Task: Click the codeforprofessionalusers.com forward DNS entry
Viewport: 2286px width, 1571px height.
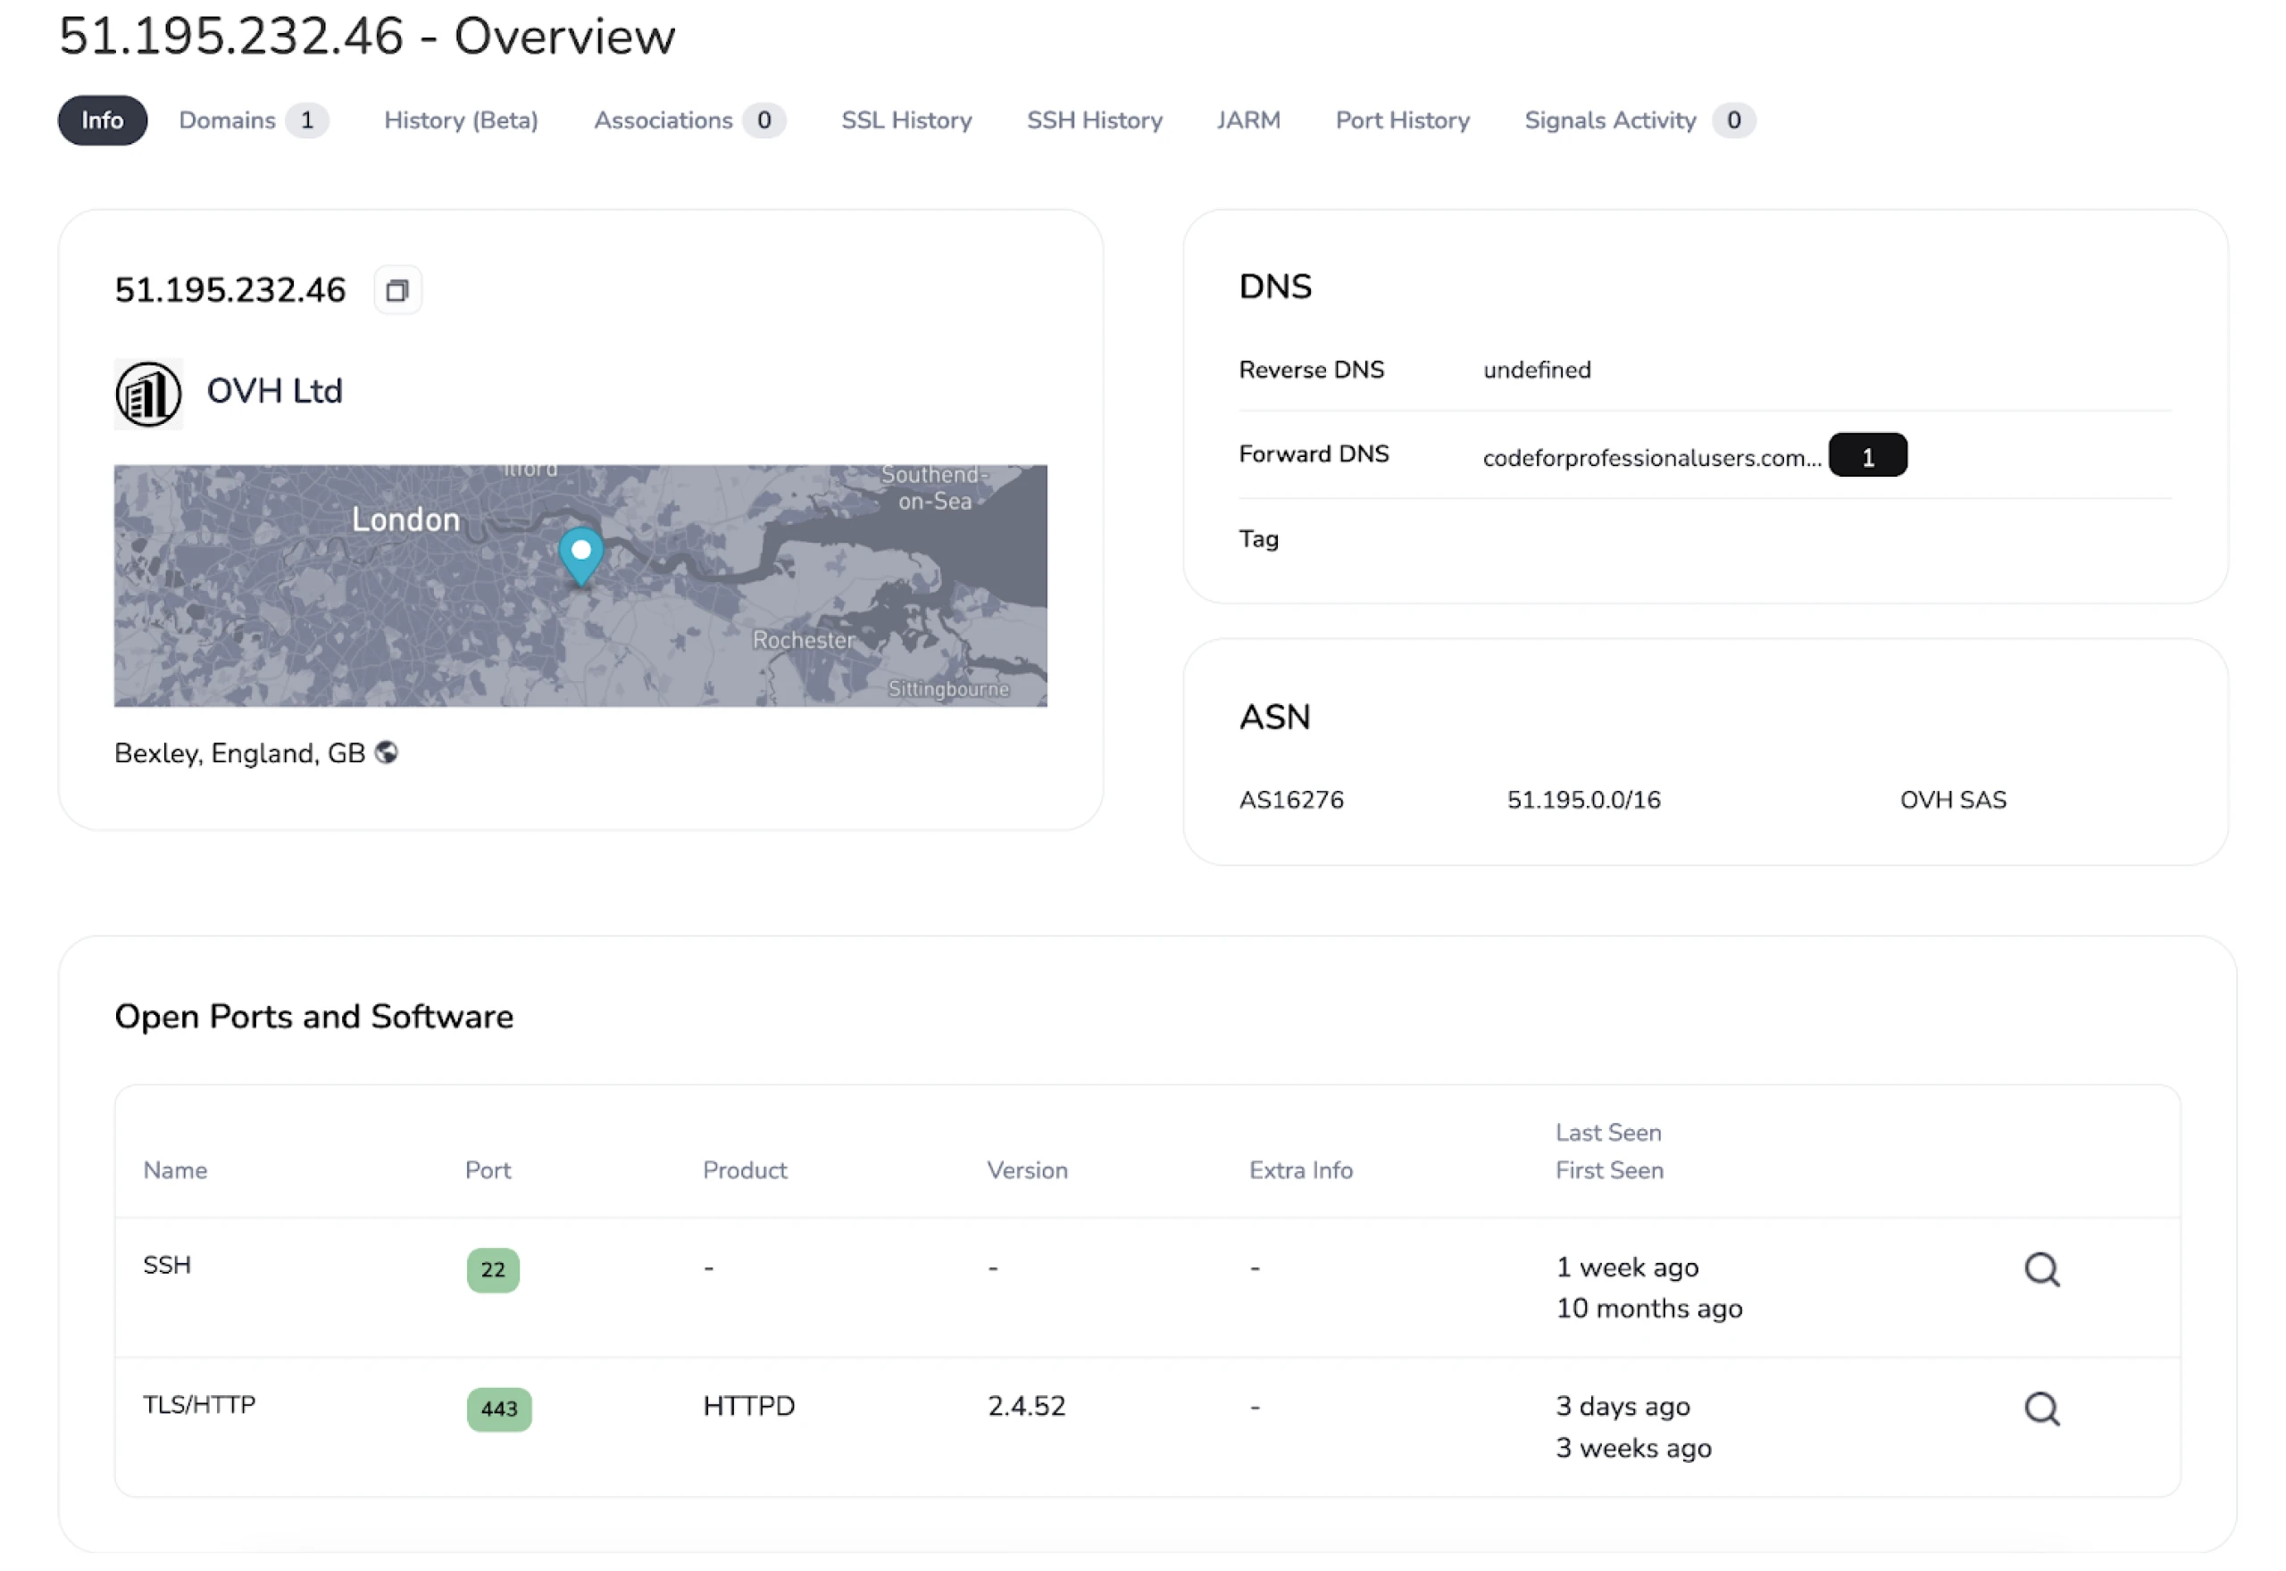Action: 1652,458
